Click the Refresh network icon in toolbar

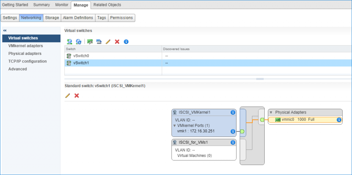(x=78, y=42)
